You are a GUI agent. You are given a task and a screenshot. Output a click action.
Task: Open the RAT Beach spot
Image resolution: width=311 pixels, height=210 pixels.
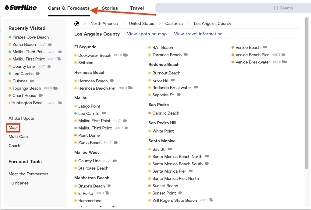163,47
